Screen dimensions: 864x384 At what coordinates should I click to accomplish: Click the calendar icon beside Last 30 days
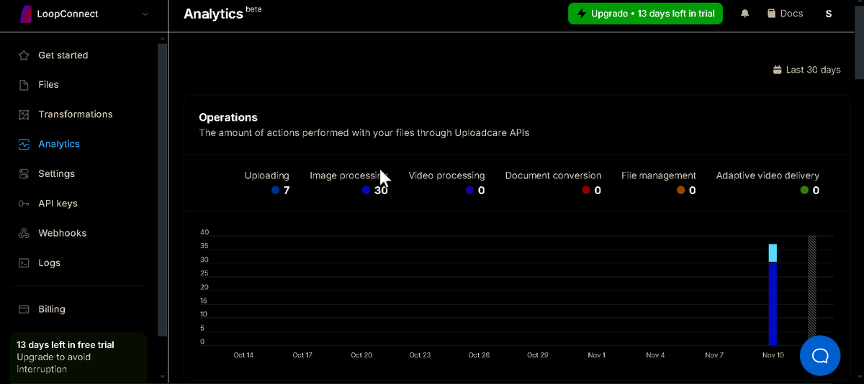coord(777,70)
